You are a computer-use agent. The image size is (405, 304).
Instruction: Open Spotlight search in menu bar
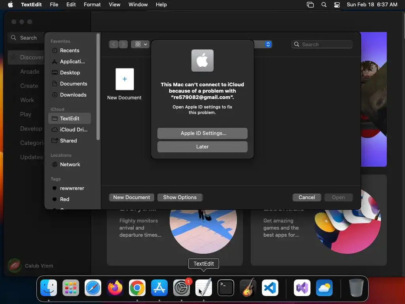point(324,5)
